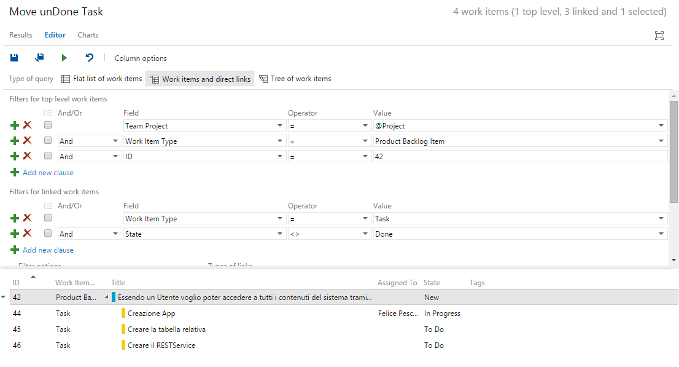Remove the Team Project clause

[x=27, y=125]
